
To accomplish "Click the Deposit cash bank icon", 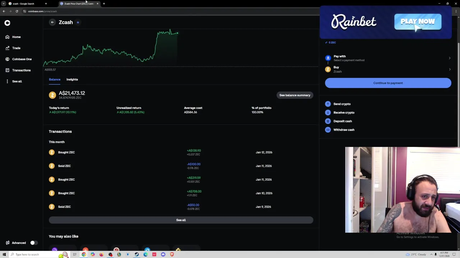I will 328,121.
